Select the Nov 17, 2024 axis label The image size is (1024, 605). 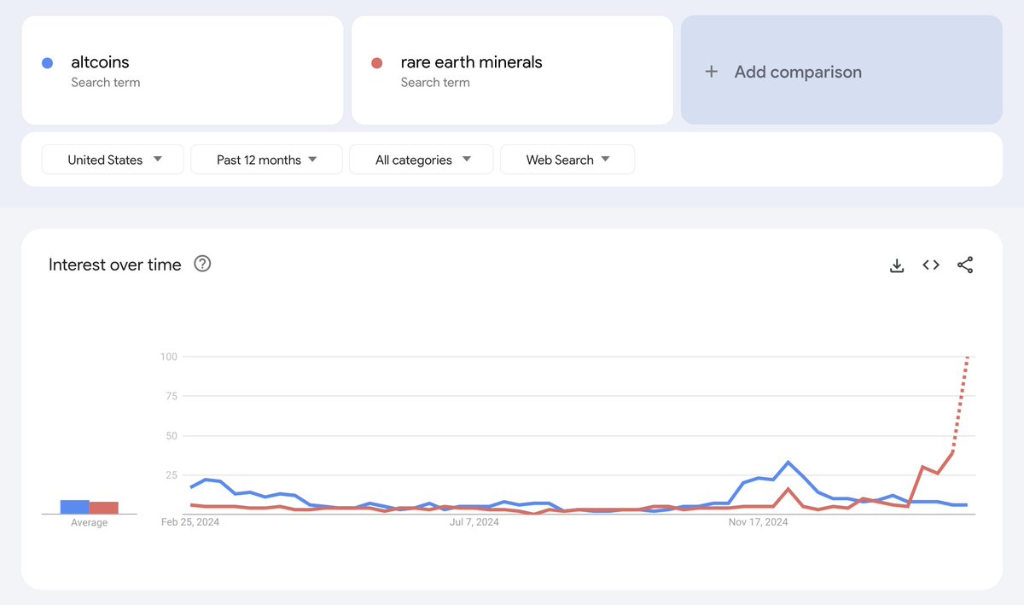[759, 522]
